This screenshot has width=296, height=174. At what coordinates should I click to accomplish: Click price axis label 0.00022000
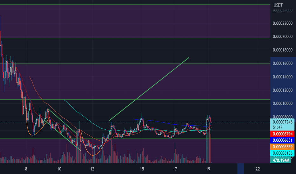point(282,23)
